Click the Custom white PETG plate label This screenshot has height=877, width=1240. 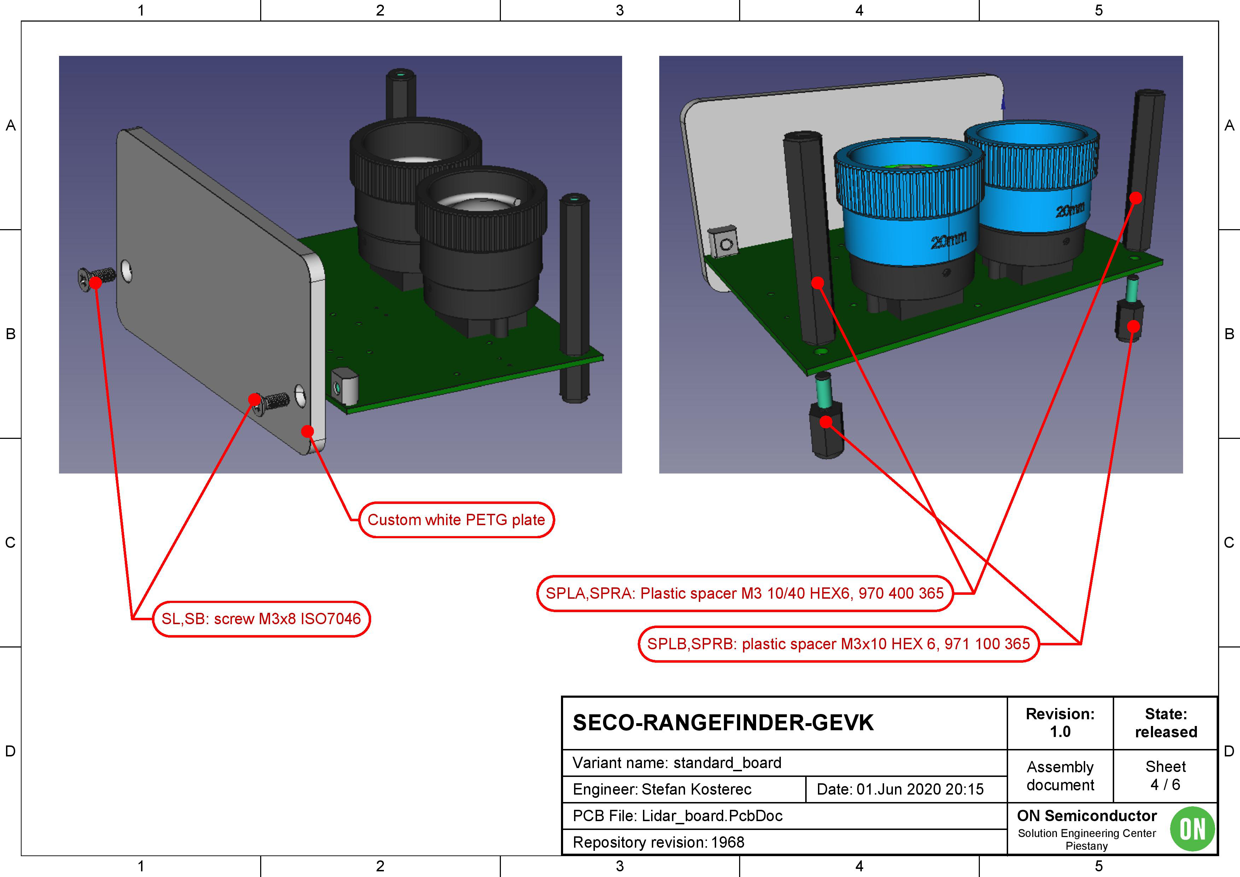coord(456,520)
